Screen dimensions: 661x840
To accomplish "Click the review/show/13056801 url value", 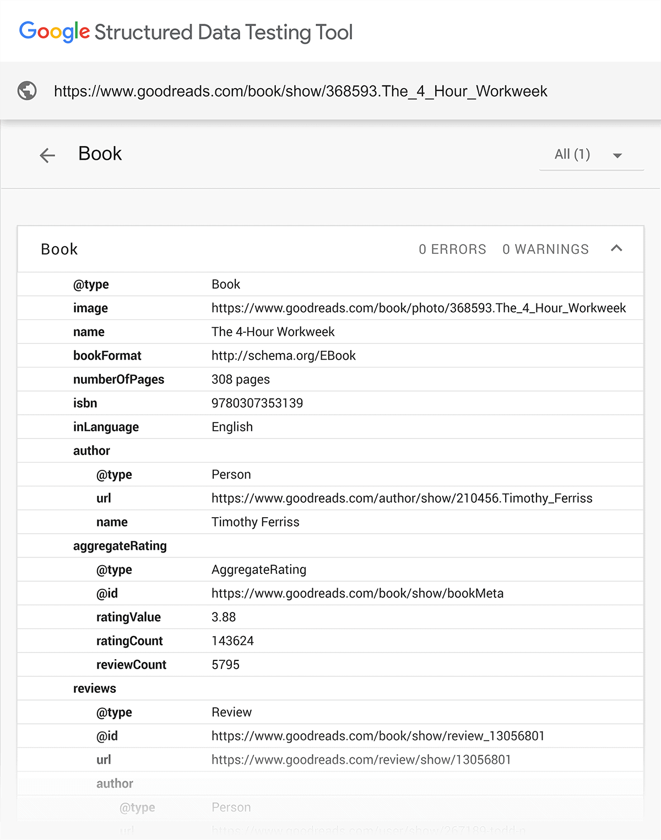I will coord(361,760).
